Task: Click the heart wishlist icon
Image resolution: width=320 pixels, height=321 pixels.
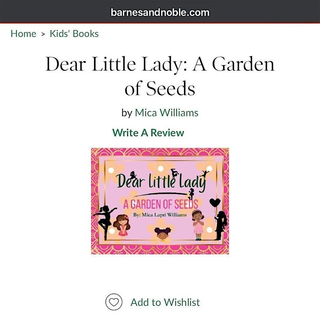Action: point(114,302)
